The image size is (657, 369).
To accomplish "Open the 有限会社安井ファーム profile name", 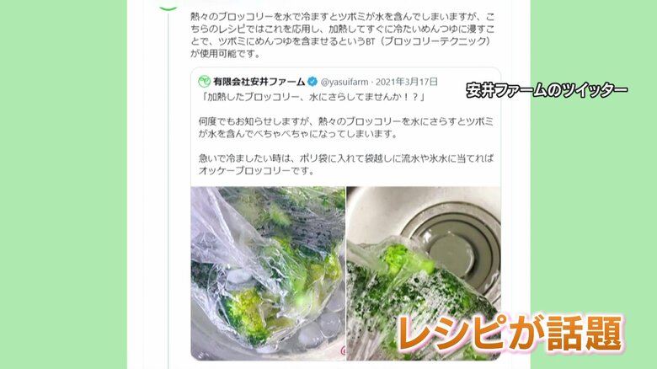I will tap(259, 82).
